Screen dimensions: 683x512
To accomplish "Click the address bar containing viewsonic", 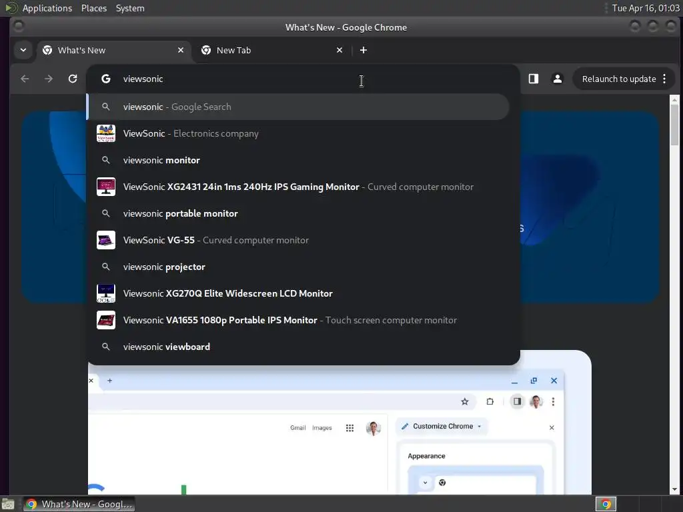I will click(303, 79).
